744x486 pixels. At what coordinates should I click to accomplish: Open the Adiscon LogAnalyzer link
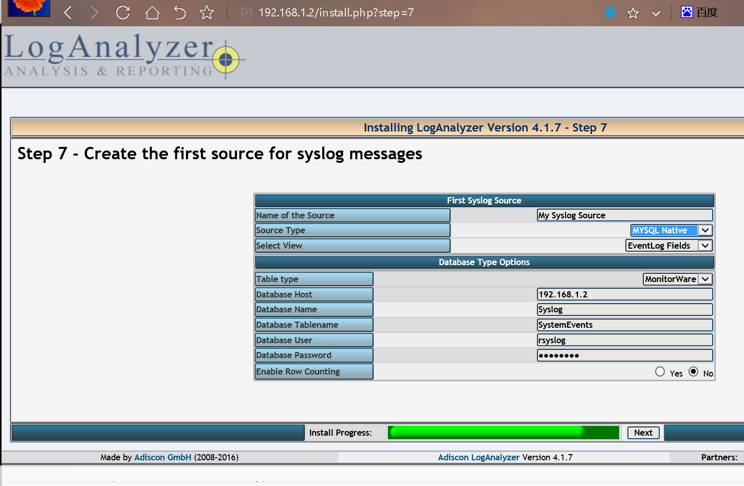click(x=479, y=457)
